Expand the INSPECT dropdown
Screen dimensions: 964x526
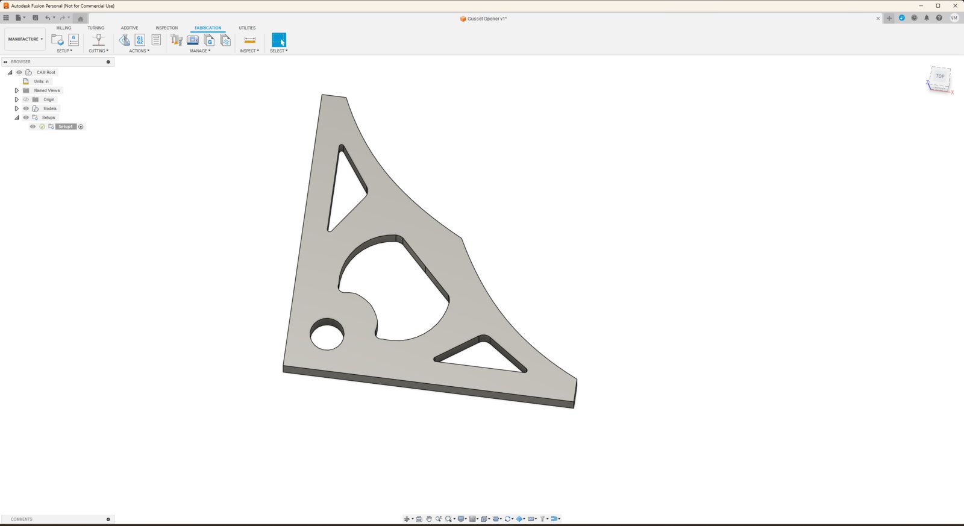[x=249, y=51]
